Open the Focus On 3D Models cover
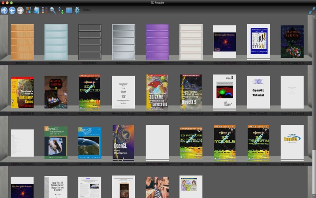The height and width of the screenshot is (198, 316). point(225,143)
